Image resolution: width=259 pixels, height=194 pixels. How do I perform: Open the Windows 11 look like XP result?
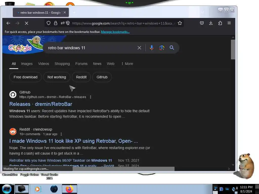[x=74, y=141]
